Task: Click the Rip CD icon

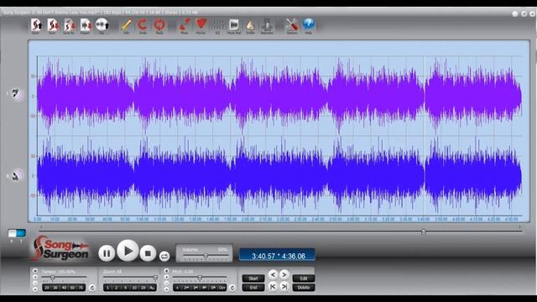Action: tap(102, 26)
